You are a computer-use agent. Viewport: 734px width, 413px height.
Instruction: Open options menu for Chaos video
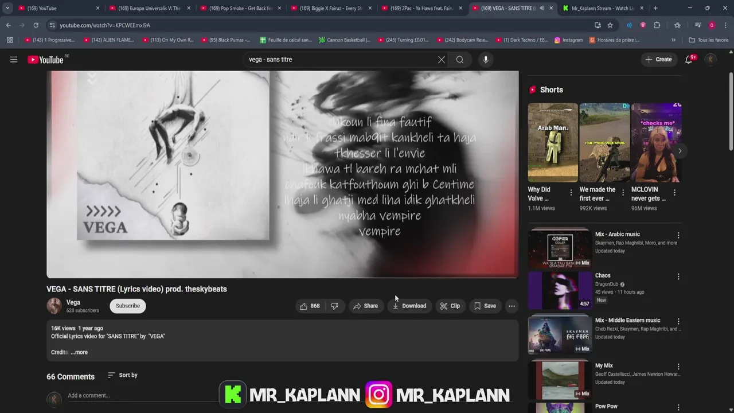coord(678,276)
